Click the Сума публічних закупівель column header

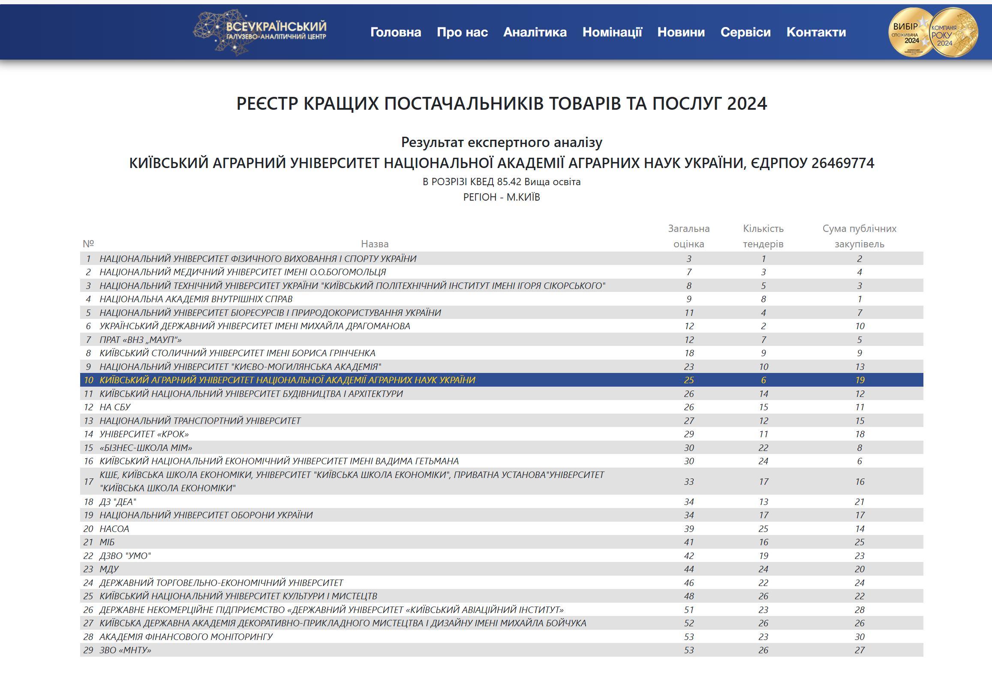tap(859, 236)
